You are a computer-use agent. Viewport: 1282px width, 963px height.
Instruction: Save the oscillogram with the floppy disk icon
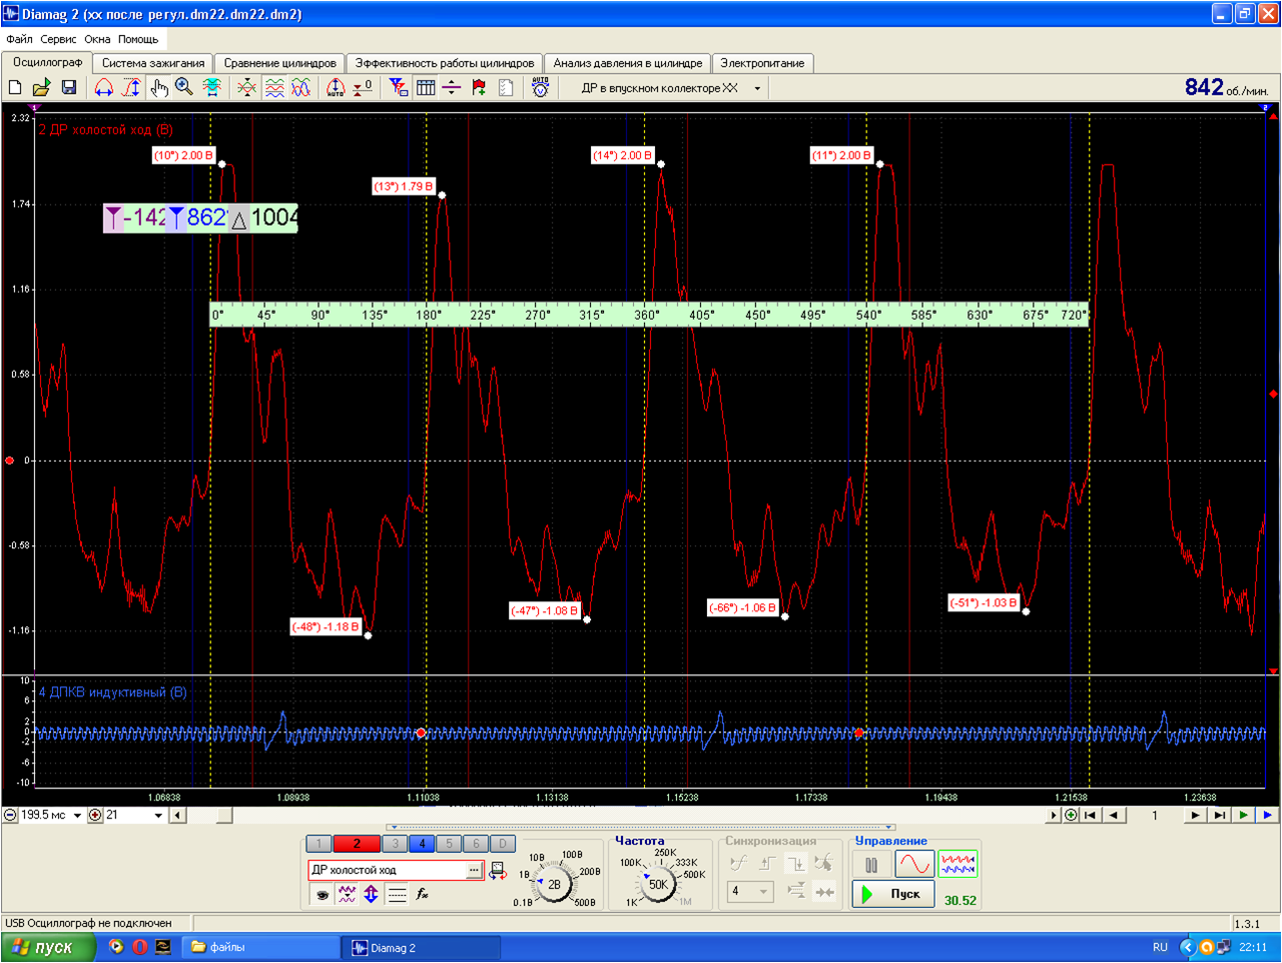coord(69,88)
